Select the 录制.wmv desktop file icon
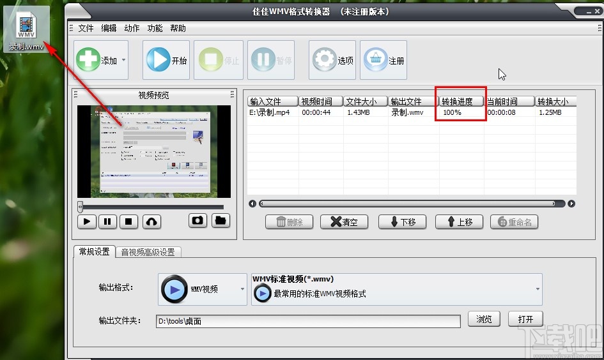 click(x=26, y=30)
